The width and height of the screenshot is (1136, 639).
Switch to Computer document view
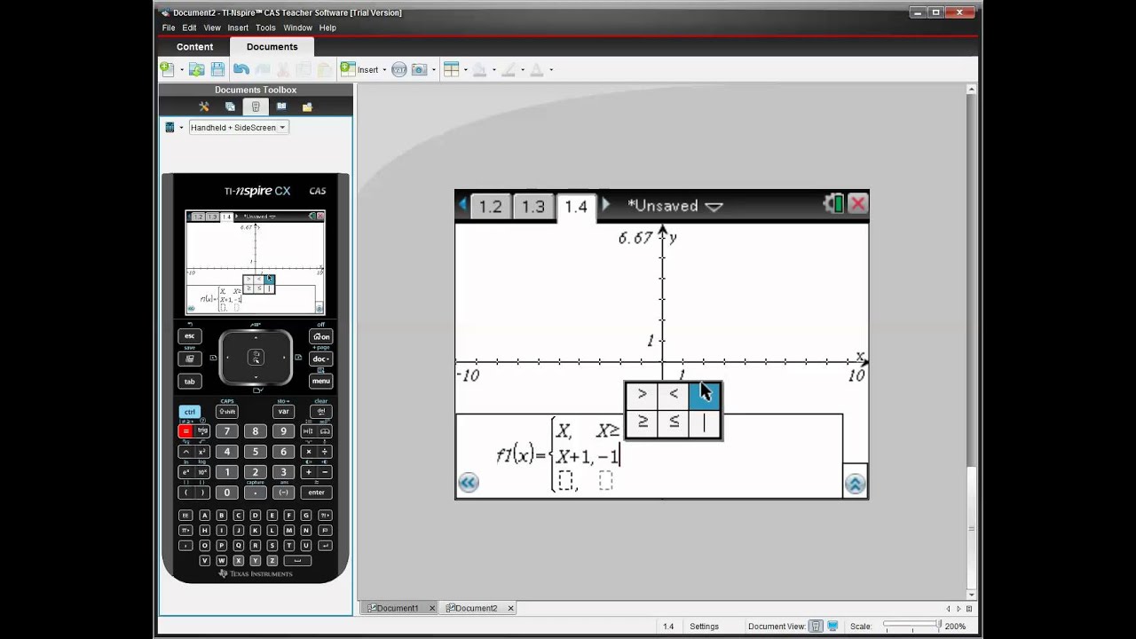(832, 627)
